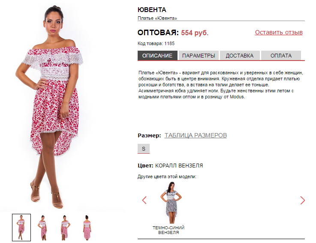Click the left carousel arrow for other colors
The image size is (316, 243).
[144, 200]
